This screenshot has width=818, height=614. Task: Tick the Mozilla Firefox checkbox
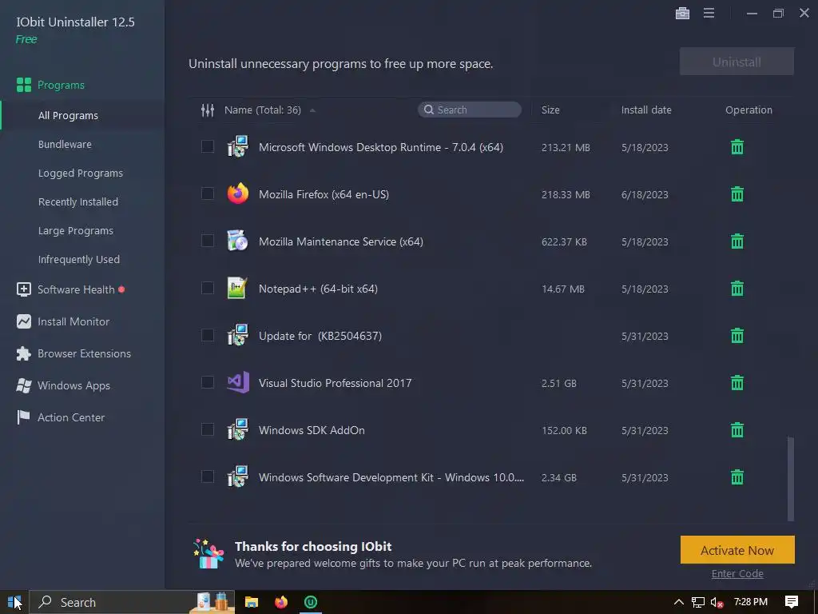(208, 193)
